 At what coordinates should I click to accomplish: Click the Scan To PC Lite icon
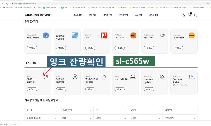(x=133, y=77)
